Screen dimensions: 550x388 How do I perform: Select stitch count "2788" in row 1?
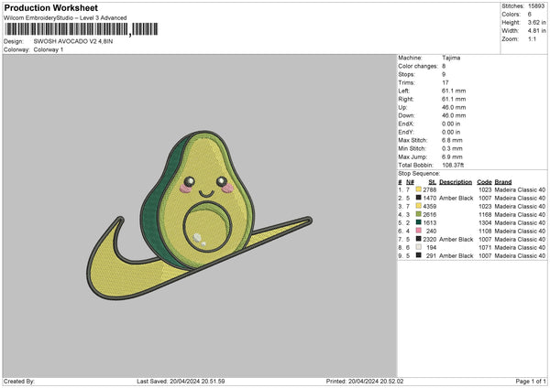pos(430,189)
